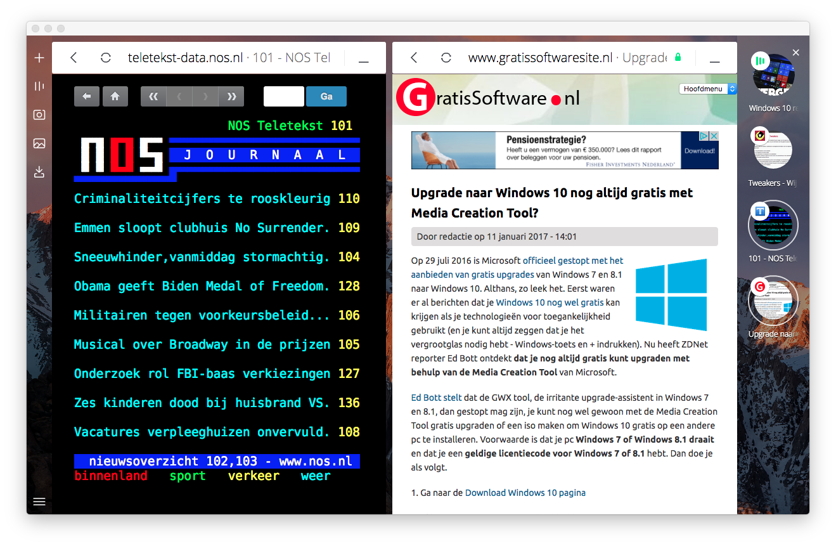Open Teletekst headline Obama geeft Biden Medal

[202, 286]
